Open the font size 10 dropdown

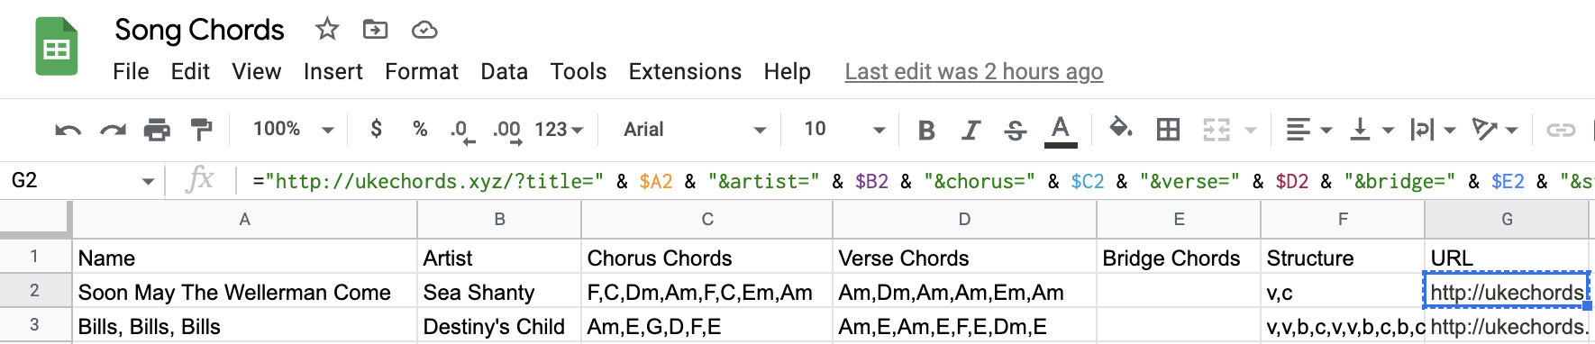coord(844,130)
